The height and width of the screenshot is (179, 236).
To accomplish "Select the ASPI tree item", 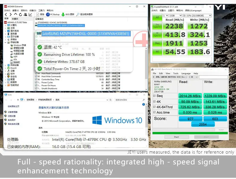I will pyautogui.click(x=14, y=57).
